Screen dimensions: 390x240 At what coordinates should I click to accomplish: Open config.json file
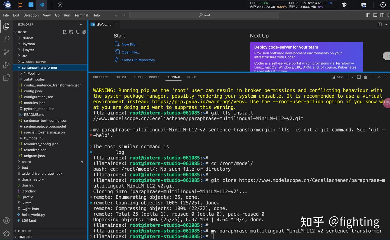50,91
